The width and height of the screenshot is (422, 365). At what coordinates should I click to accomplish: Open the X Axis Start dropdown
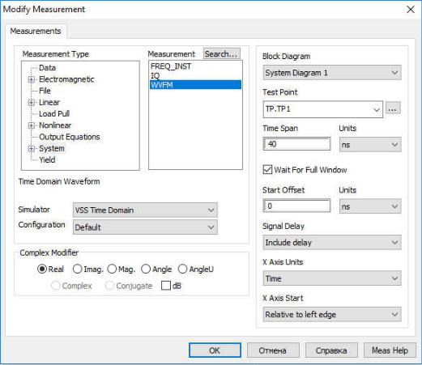(x=332, y=314)
